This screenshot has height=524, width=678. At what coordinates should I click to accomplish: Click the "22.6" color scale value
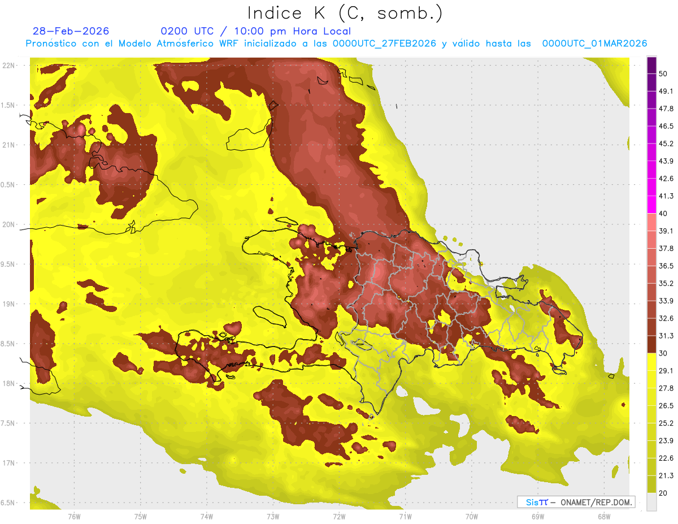tap(666, 458)
